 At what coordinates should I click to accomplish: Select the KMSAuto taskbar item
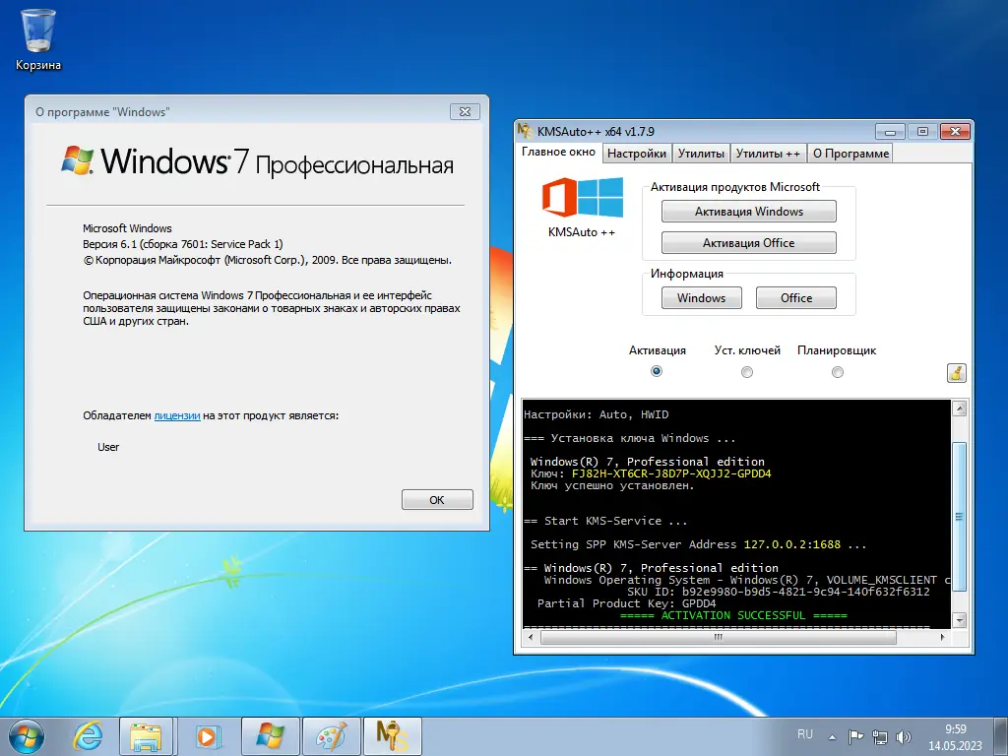392,736
